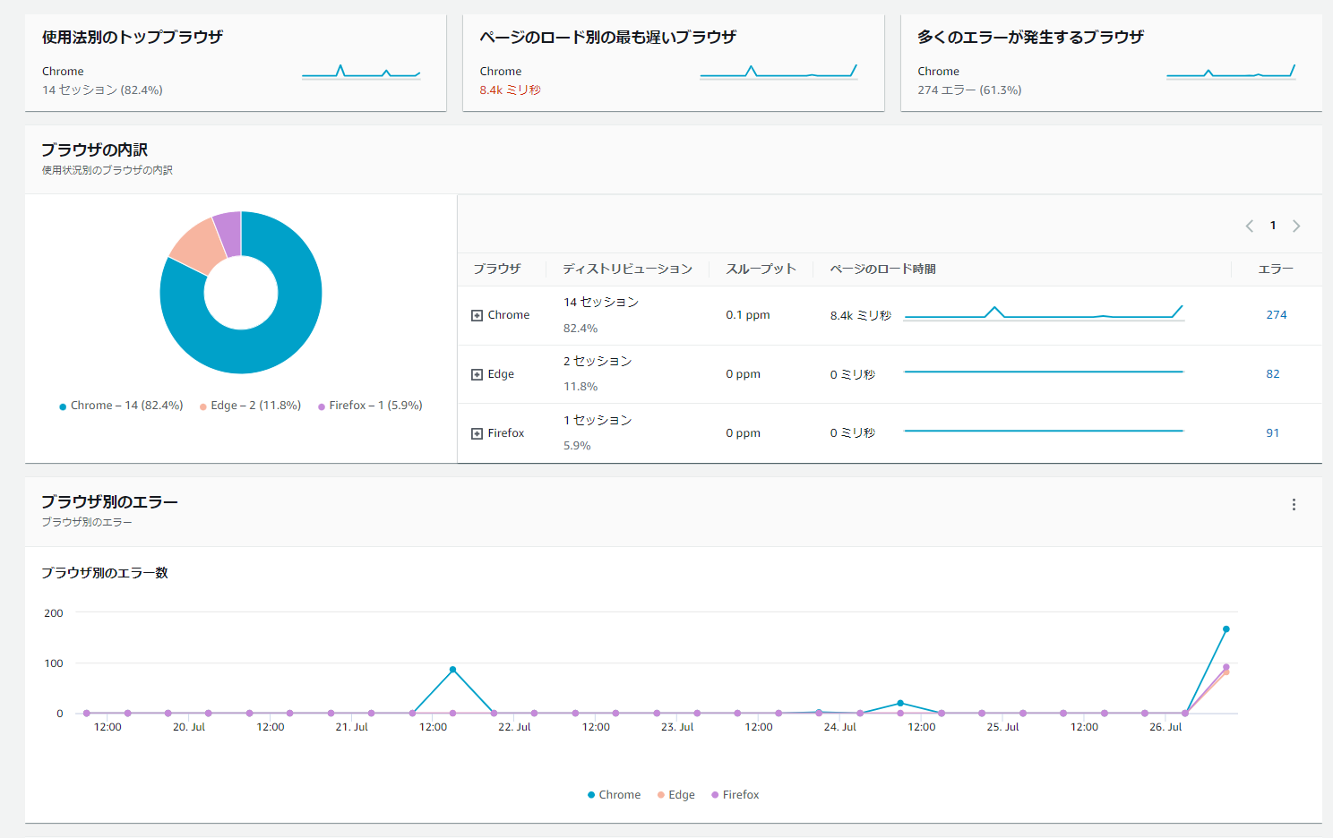Click Chrome's 274 errors link

pyautogui.click(x=1277, y=315)
